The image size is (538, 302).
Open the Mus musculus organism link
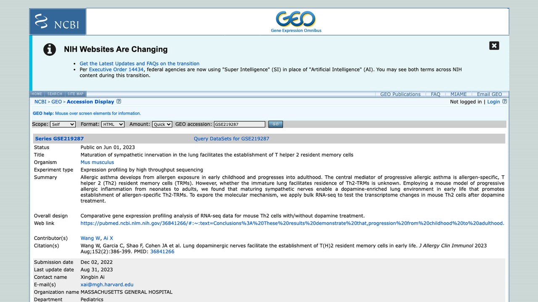coord(97,162)
